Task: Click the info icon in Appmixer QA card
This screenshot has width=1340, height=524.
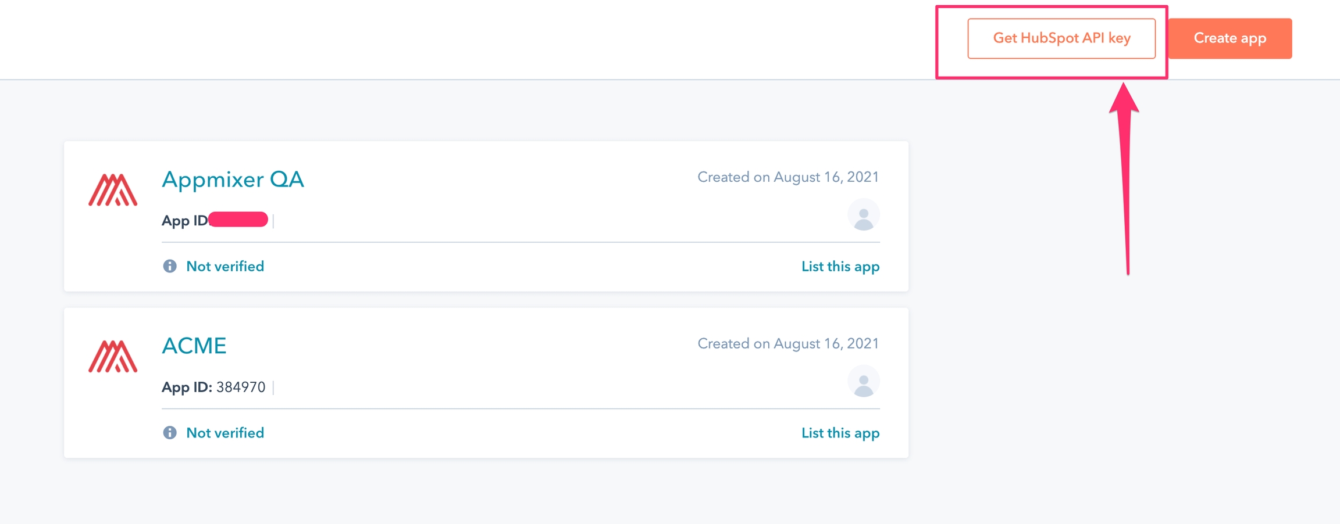Action: point(170,266)
